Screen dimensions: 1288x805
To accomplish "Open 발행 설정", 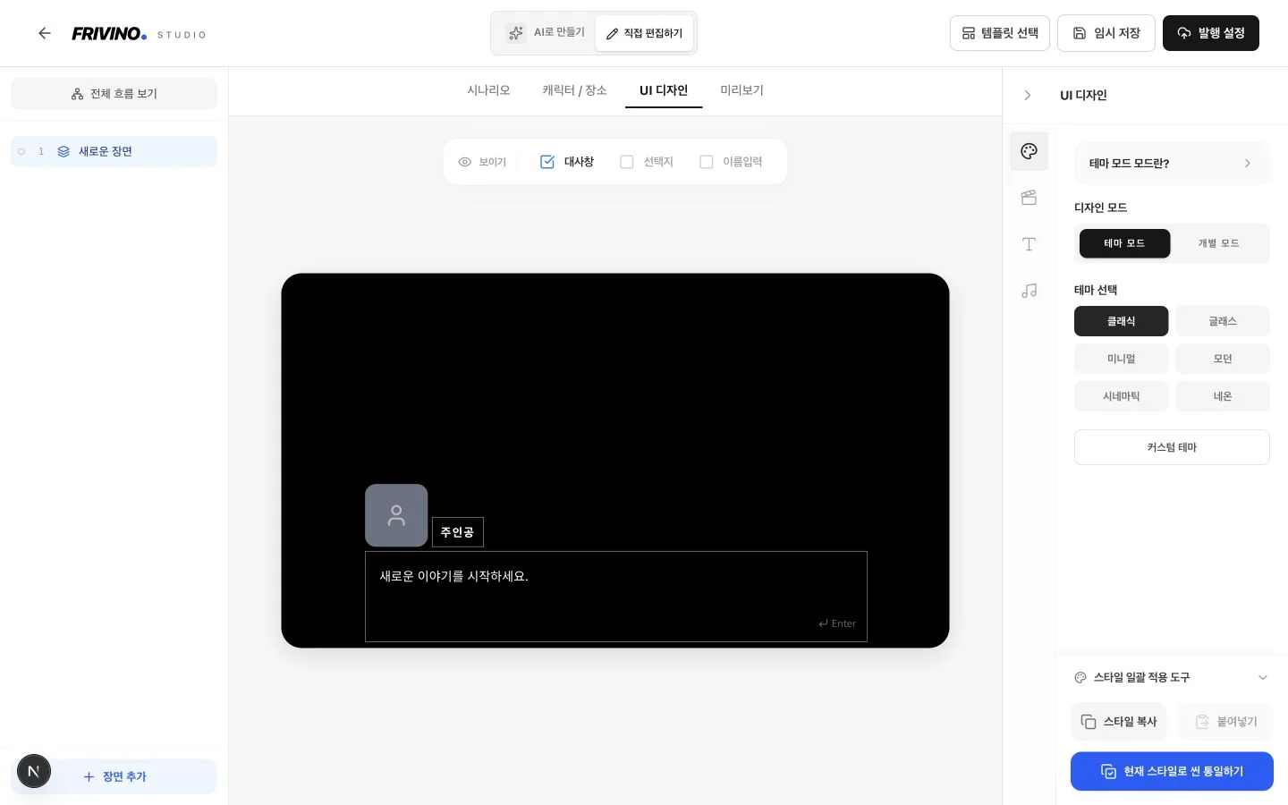I will coord(1211,33).
